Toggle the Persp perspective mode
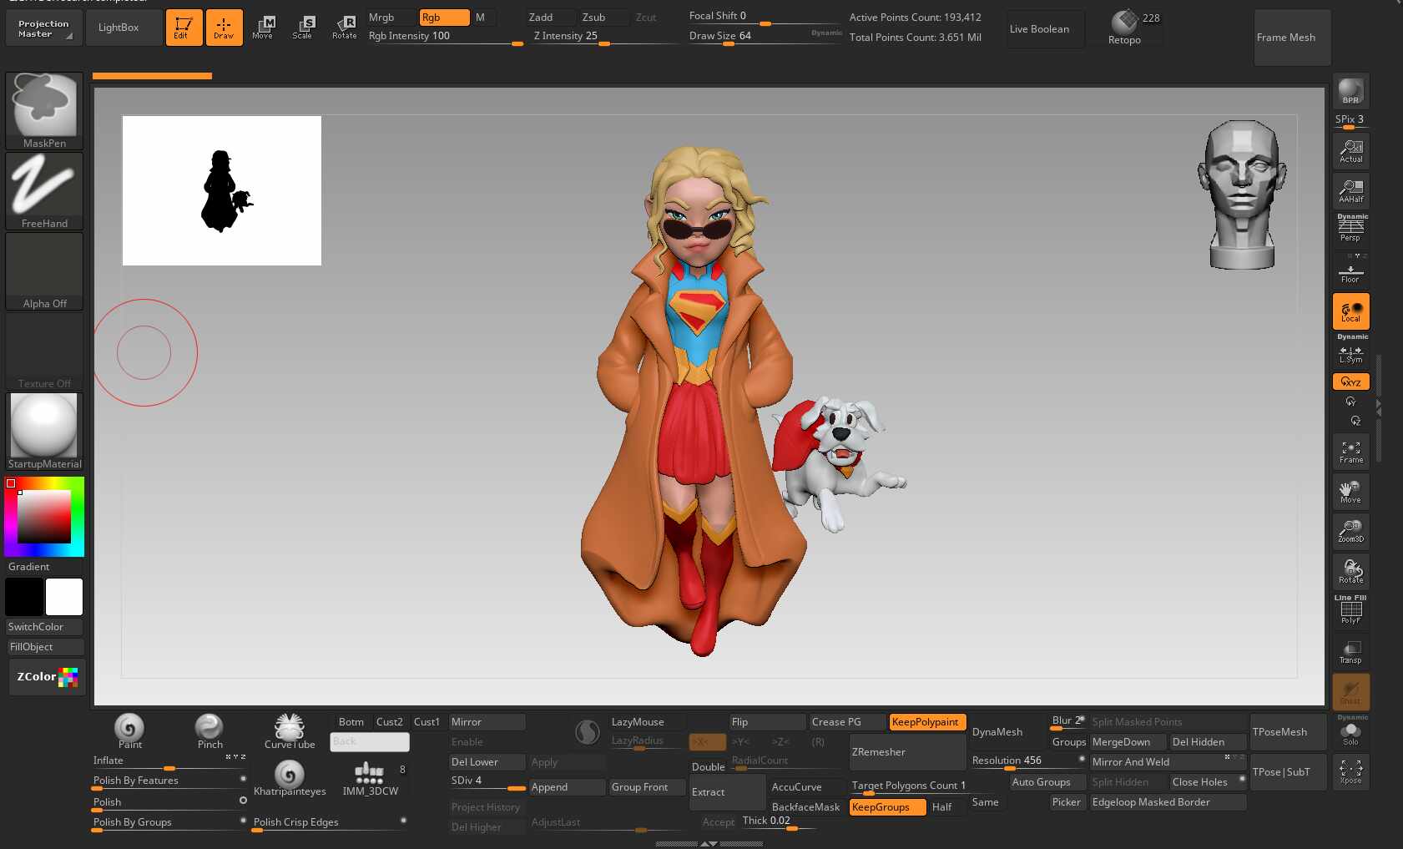This screenshot has width=1403, height=849. [x=1350, y=229]
